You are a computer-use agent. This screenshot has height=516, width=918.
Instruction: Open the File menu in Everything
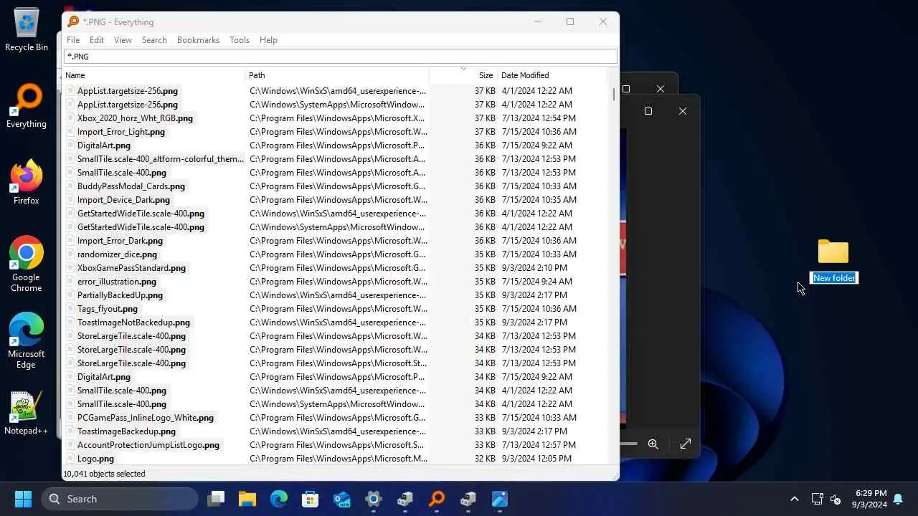click(x=73, y=40)
